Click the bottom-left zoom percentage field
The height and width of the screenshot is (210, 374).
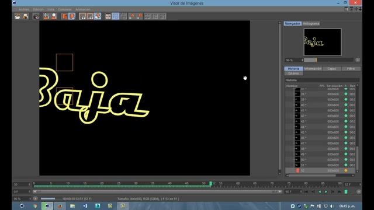tap(22, 199)
